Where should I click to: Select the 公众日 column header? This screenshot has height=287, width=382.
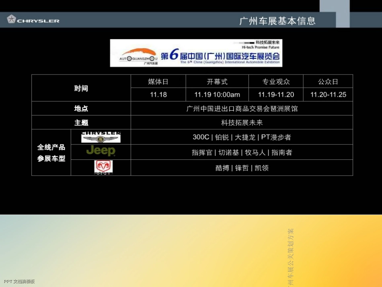pyautogui.click(x=328, y=81)
